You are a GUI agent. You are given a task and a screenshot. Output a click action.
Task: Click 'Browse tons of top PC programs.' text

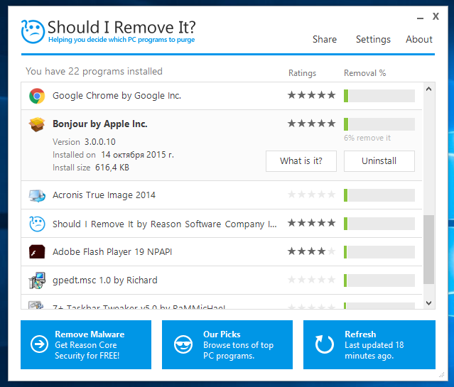point(238,350)
